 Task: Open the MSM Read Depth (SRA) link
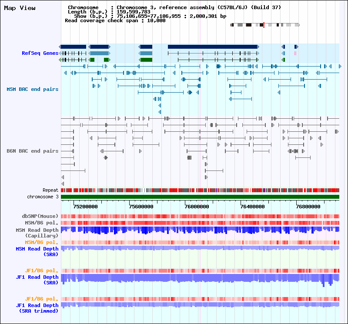pos(37,252)
